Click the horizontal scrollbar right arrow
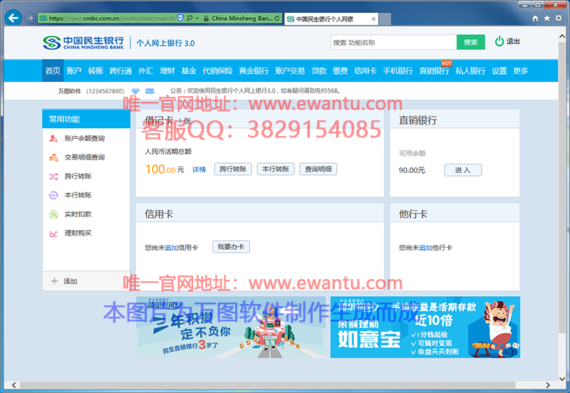Screen dimensions: 570x393 548,385
